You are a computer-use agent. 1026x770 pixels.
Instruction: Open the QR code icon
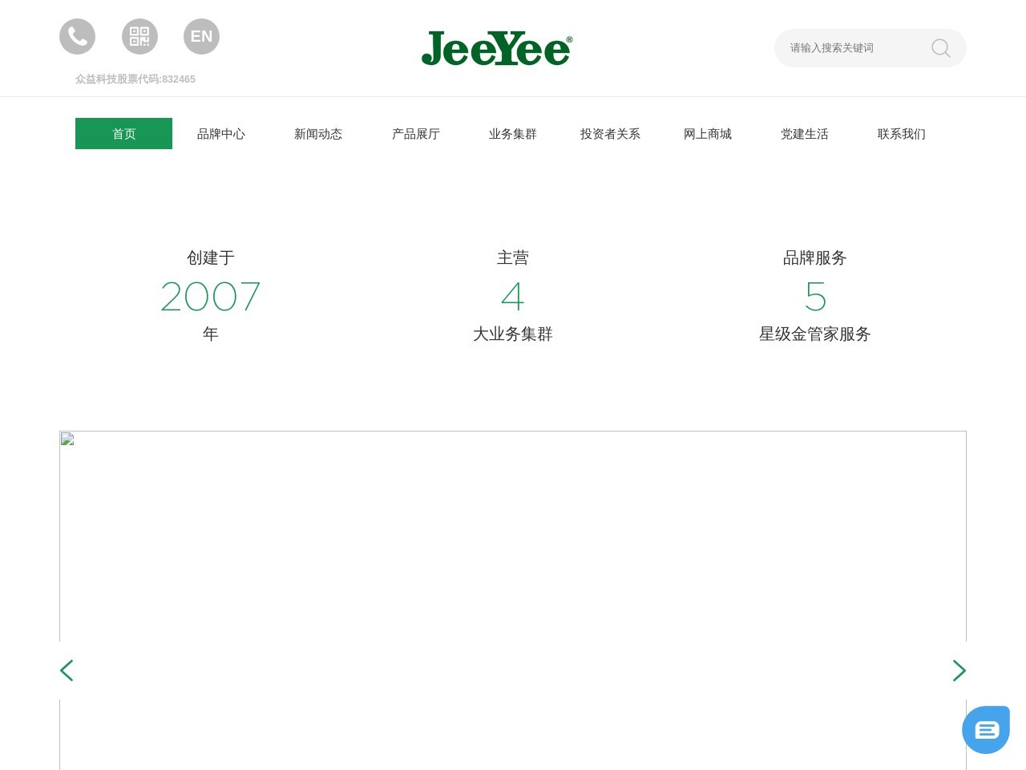click(x=139, y=37)
